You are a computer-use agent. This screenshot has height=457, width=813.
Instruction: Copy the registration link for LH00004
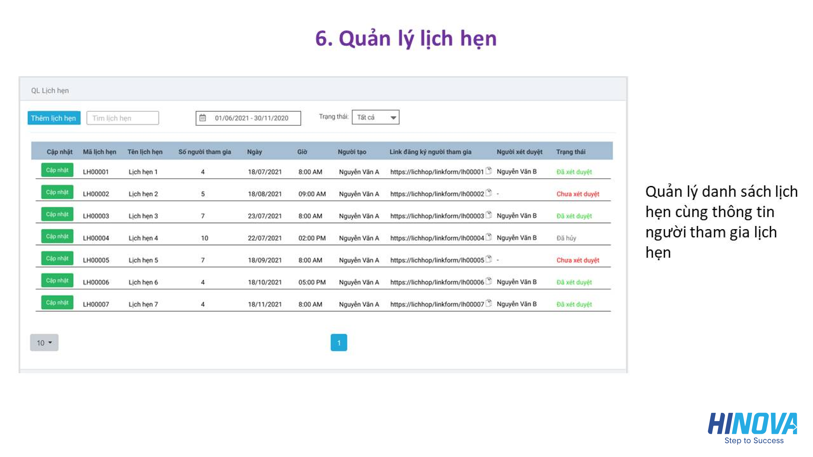pos(489,237)
